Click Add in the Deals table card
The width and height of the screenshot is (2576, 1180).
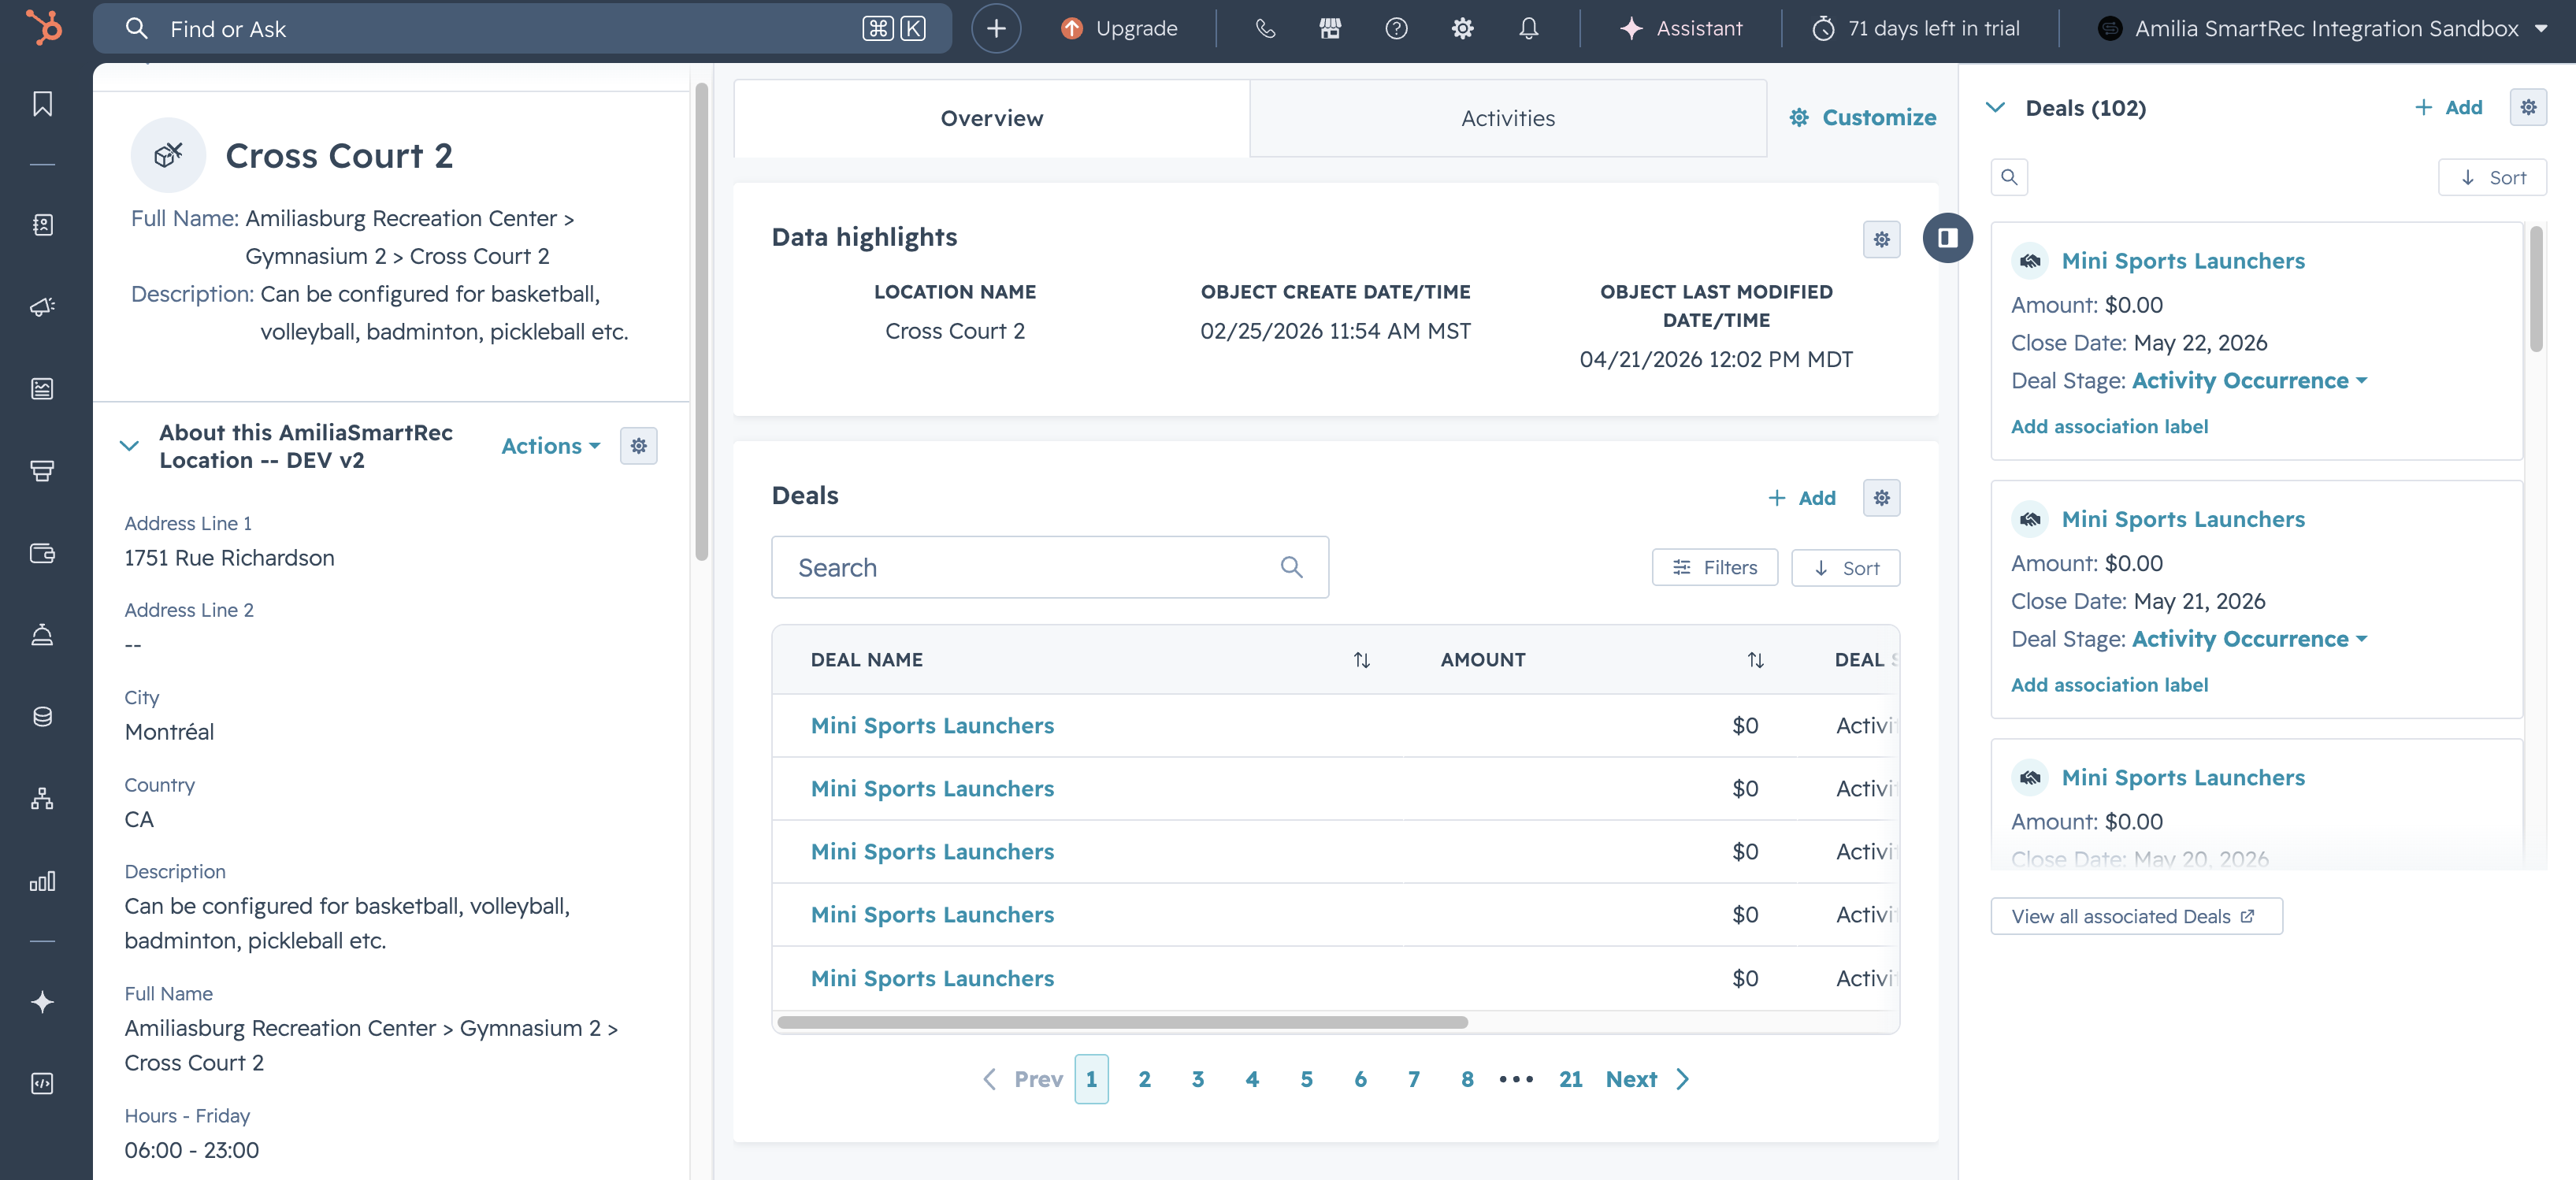[x=1802, y=498]
